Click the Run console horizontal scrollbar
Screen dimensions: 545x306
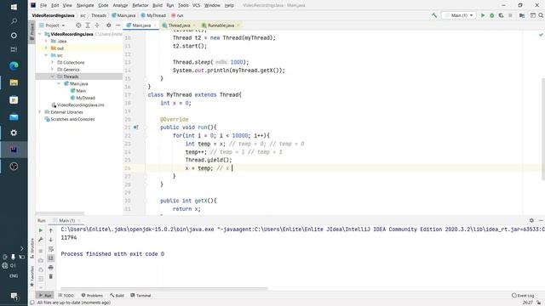coord(164,289)
